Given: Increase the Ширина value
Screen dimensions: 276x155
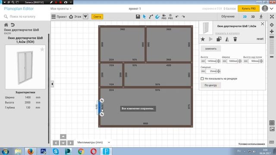Looking at the screenshot, I should (240, 61).
